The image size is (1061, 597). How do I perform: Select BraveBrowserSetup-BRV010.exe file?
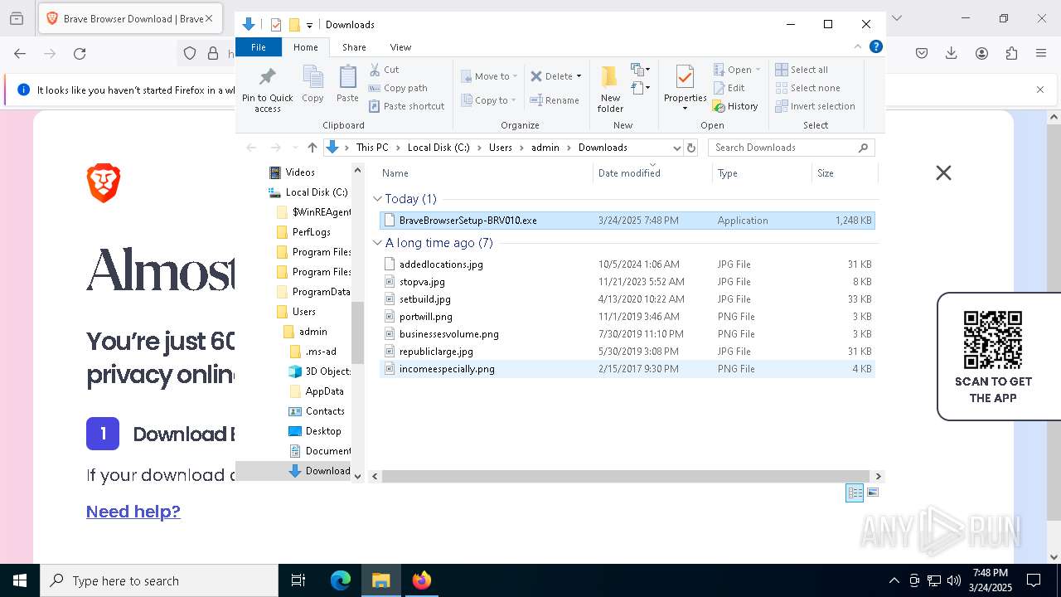click(x=627, y=221)
